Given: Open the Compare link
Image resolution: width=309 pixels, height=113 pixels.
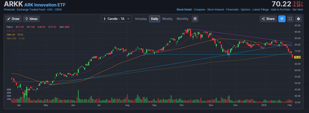Looking at the screenshot, I should (199, 9).
